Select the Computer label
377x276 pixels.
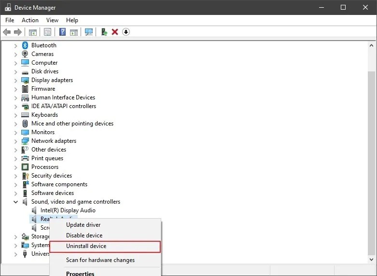click(44, 63)
